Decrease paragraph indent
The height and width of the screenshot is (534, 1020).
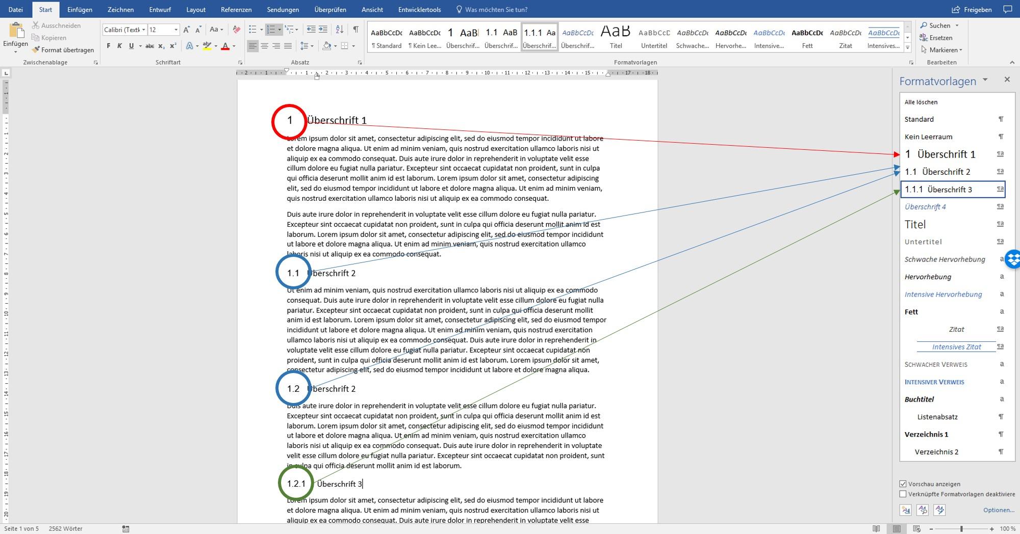[311, 30]
